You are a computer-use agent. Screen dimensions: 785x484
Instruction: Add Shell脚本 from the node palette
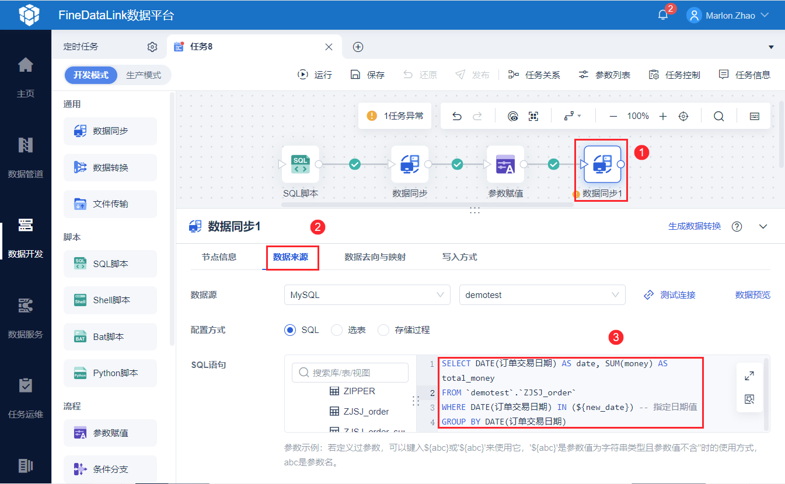pyautogui.click(x=110, y=300)
